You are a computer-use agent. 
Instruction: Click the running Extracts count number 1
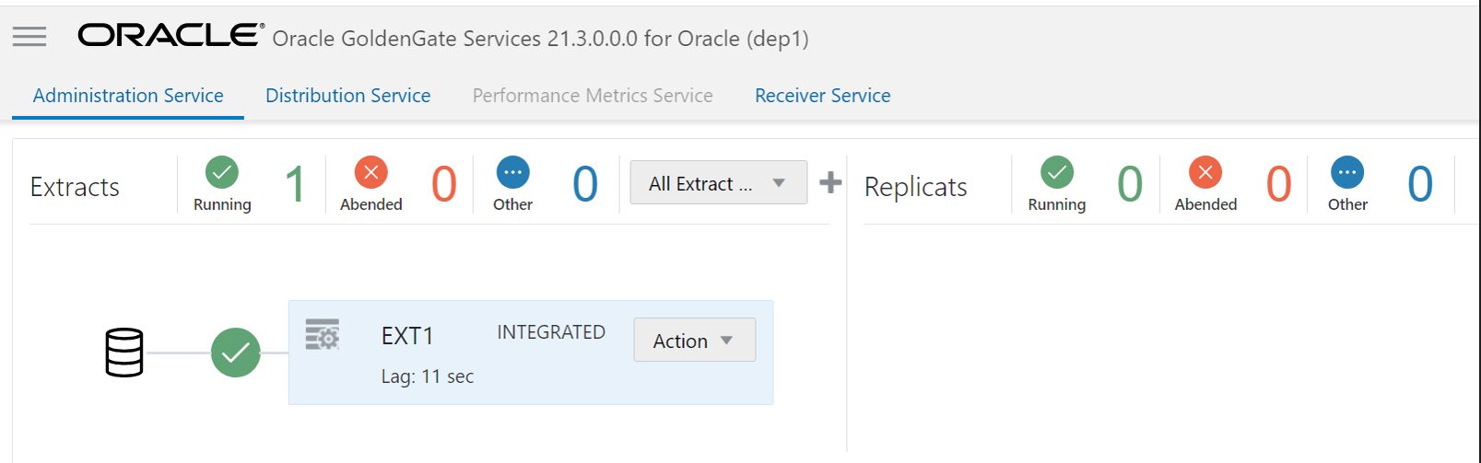tap(295, 184)
